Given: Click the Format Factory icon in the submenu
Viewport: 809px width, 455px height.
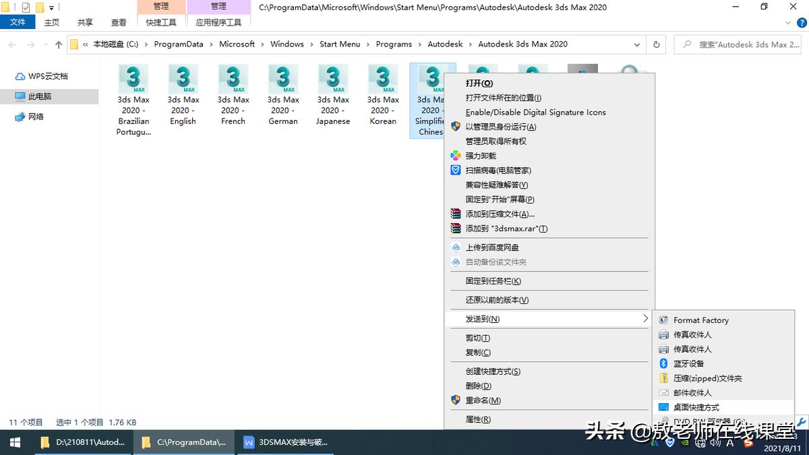Looking at the screenshot, I should [664, 320].
